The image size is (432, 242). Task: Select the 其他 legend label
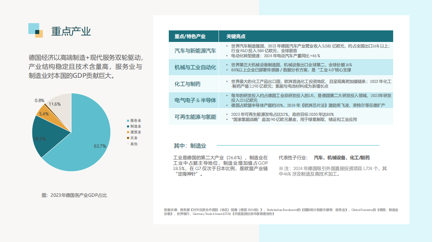coord(134,144)
